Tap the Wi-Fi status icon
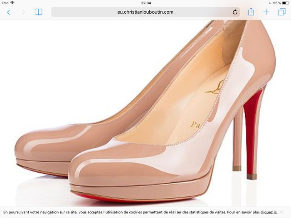The image size is (291, 218). click(x=12, y=3)
